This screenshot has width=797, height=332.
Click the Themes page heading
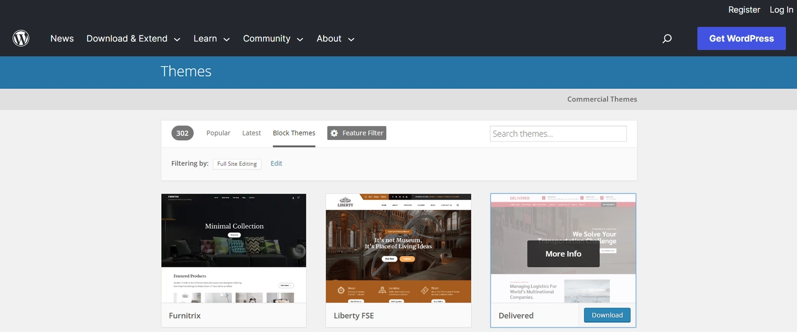(x=186, y=71)
